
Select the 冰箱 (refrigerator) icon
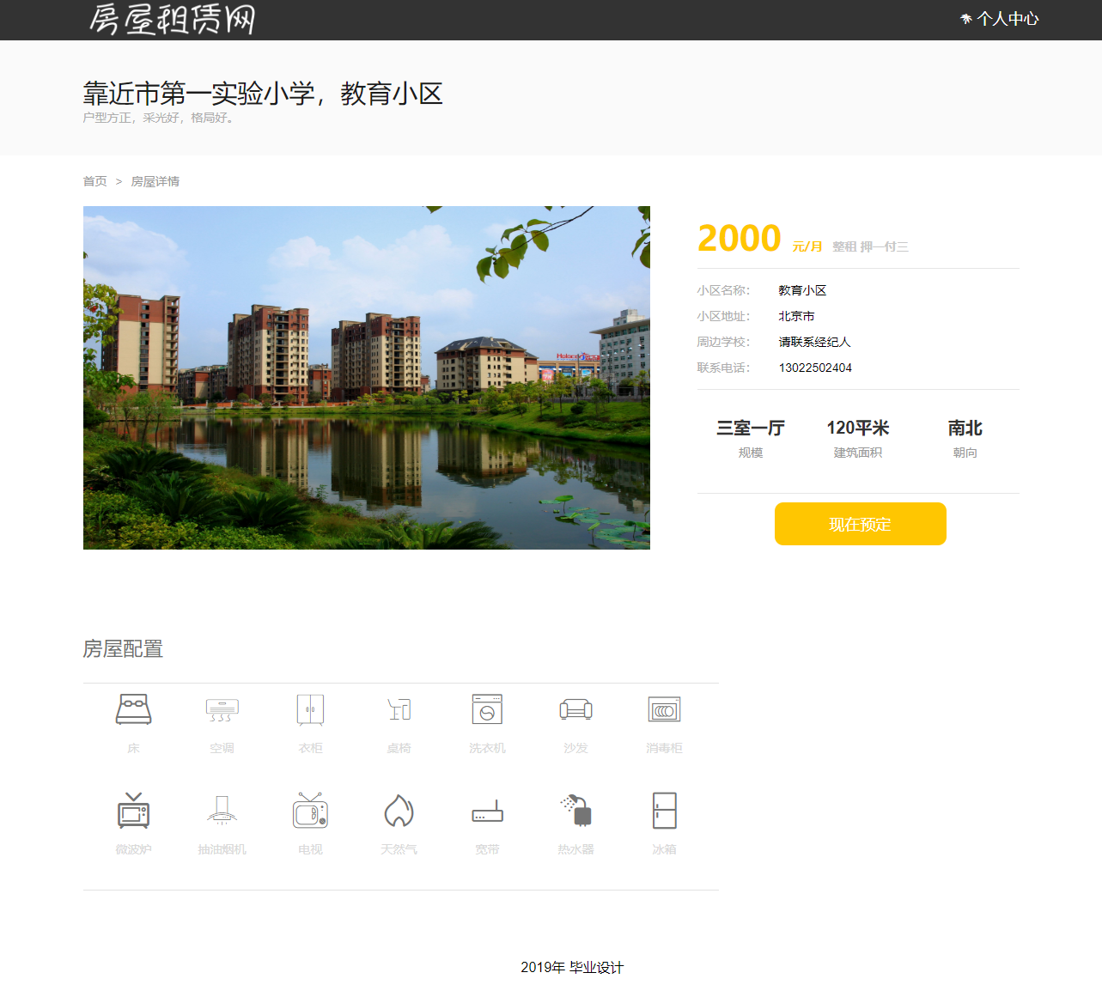coord(664,810)
